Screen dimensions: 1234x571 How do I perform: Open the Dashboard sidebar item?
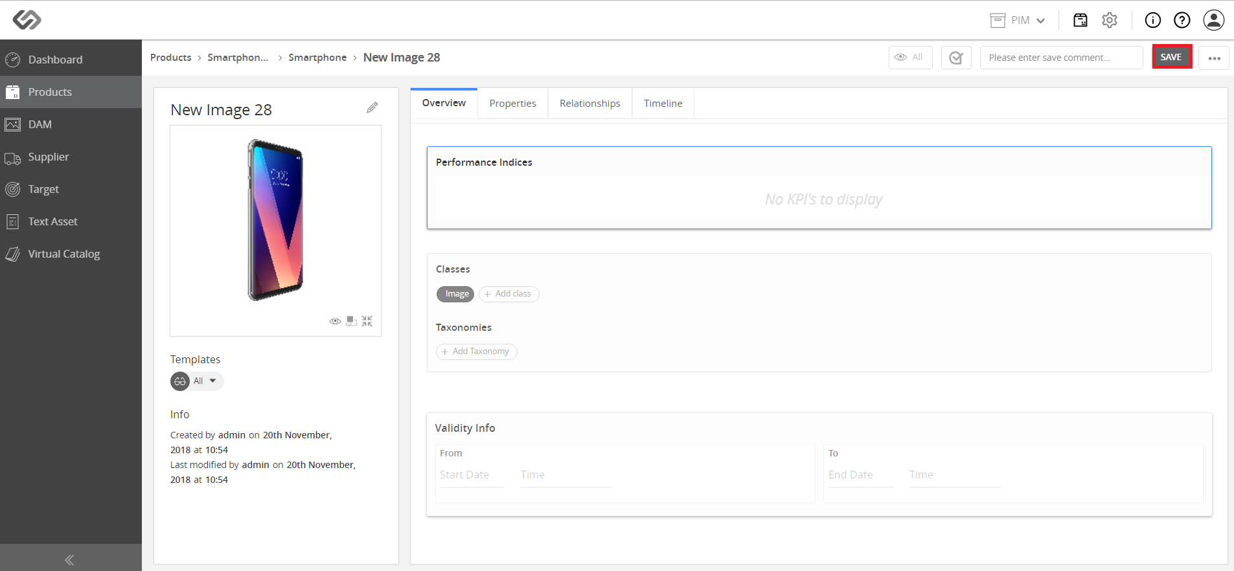click(71, 60)
